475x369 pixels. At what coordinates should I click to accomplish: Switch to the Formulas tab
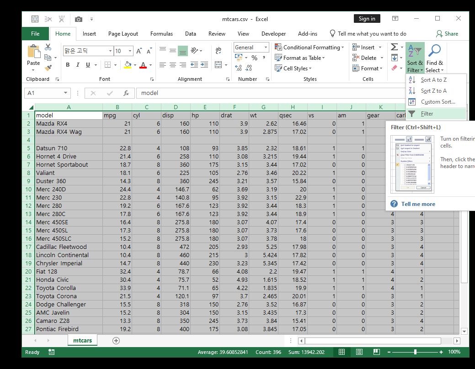(161, 34)
